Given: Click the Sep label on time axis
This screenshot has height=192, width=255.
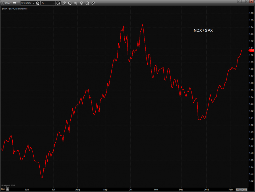Looking at the screenshot, I should (x=105, y=190).
